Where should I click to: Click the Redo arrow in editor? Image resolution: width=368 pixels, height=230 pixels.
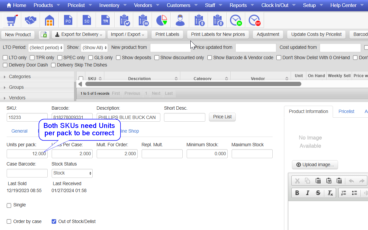tap(362, 181)
